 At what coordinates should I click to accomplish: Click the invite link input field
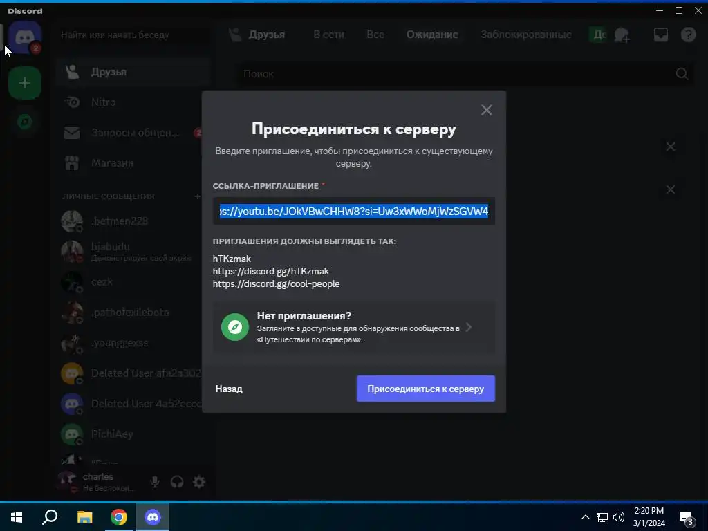(x=353, y=211)
